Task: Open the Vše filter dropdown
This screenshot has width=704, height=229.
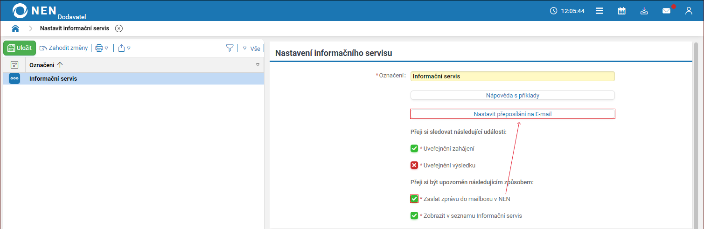Action: pos(251,48)
